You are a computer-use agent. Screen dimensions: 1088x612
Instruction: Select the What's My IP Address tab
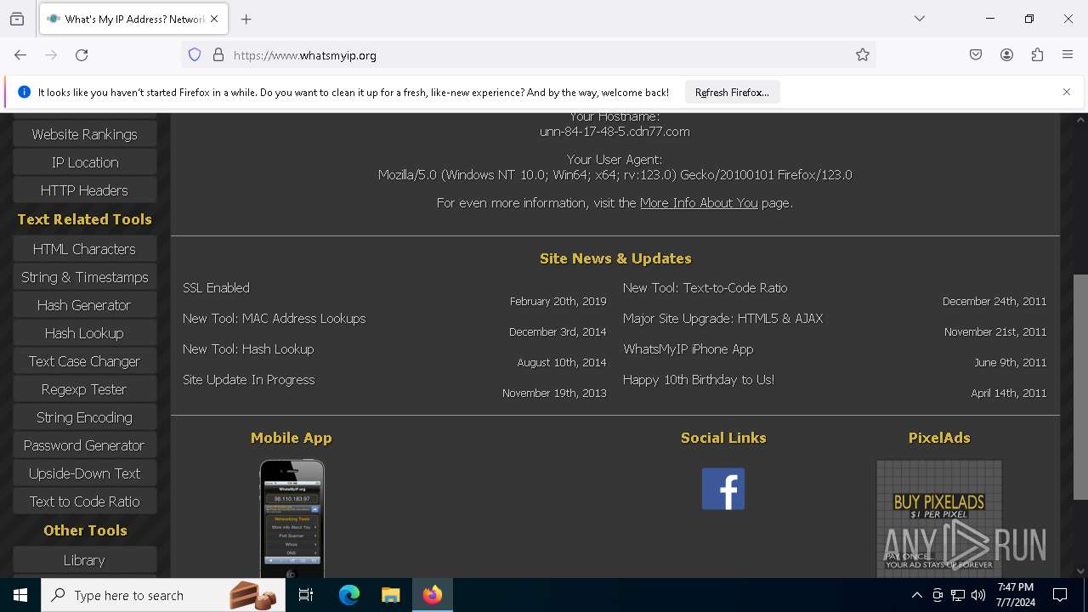point(133,19)
